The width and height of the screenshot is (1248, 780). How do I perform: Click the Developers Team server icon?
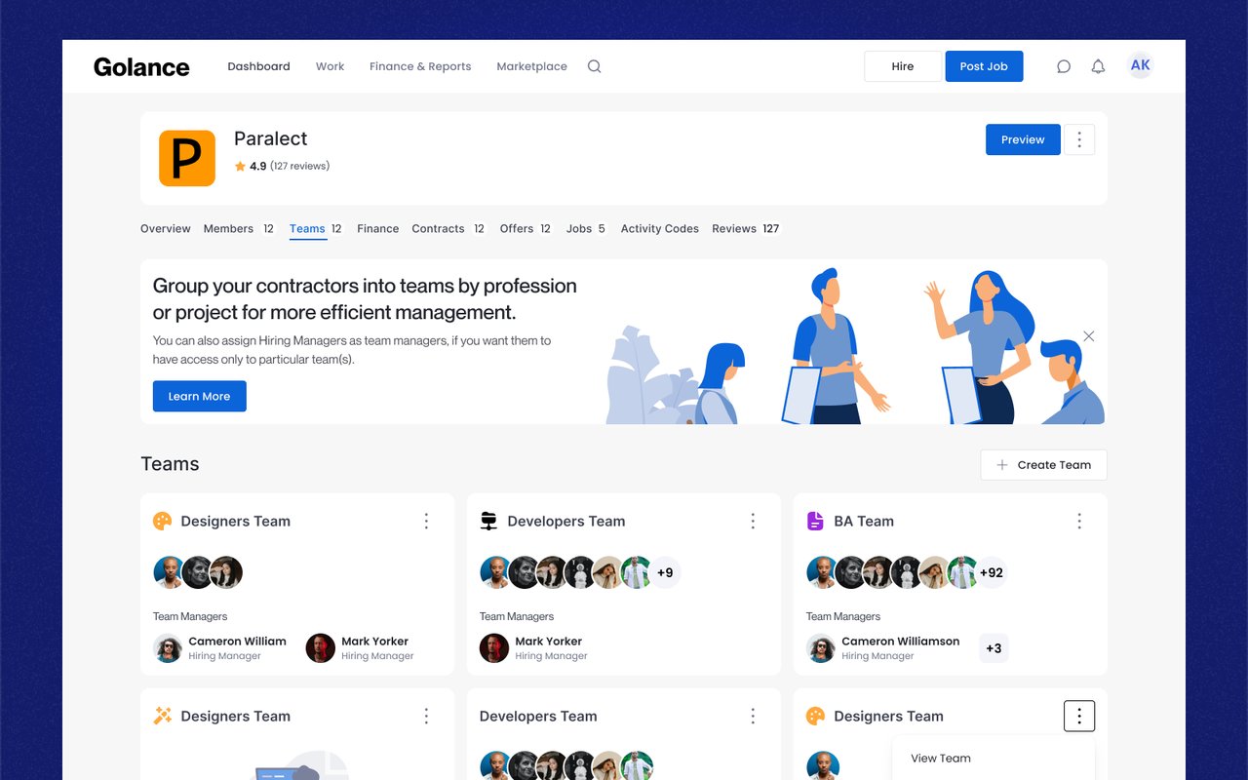tap(488, 522)
